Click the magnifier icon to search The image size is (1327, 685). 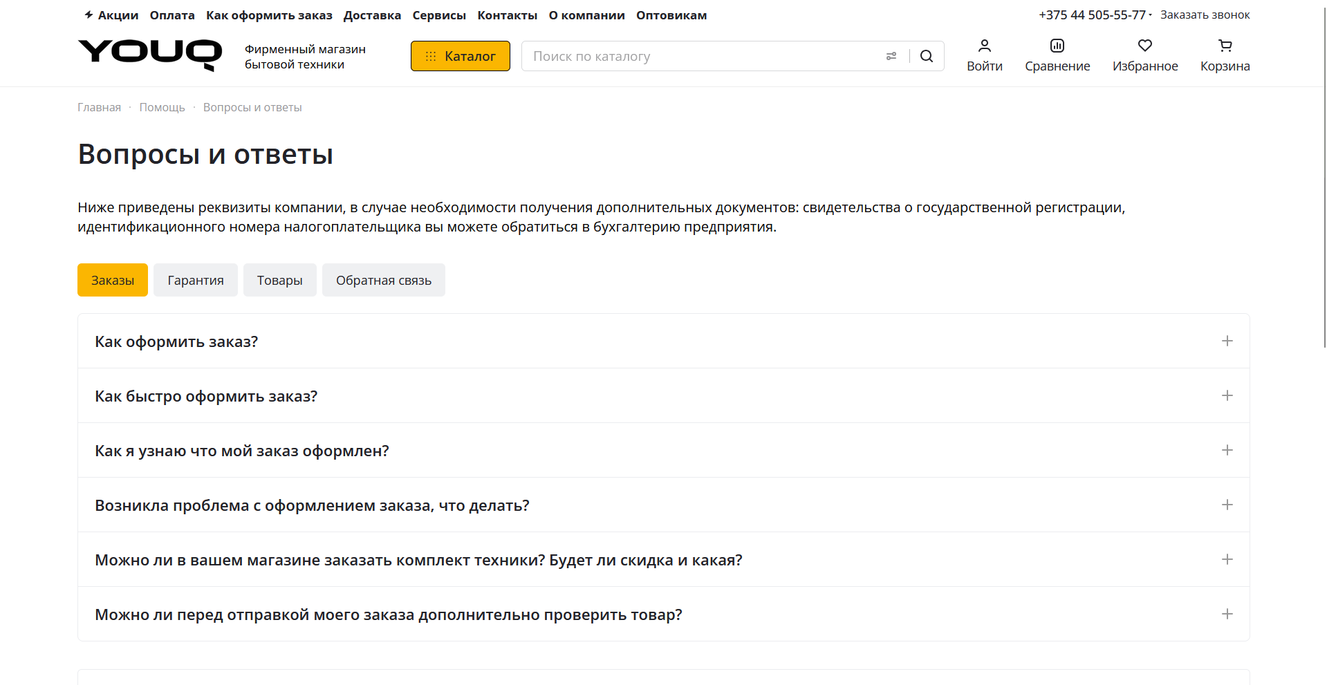pos(926,56)
